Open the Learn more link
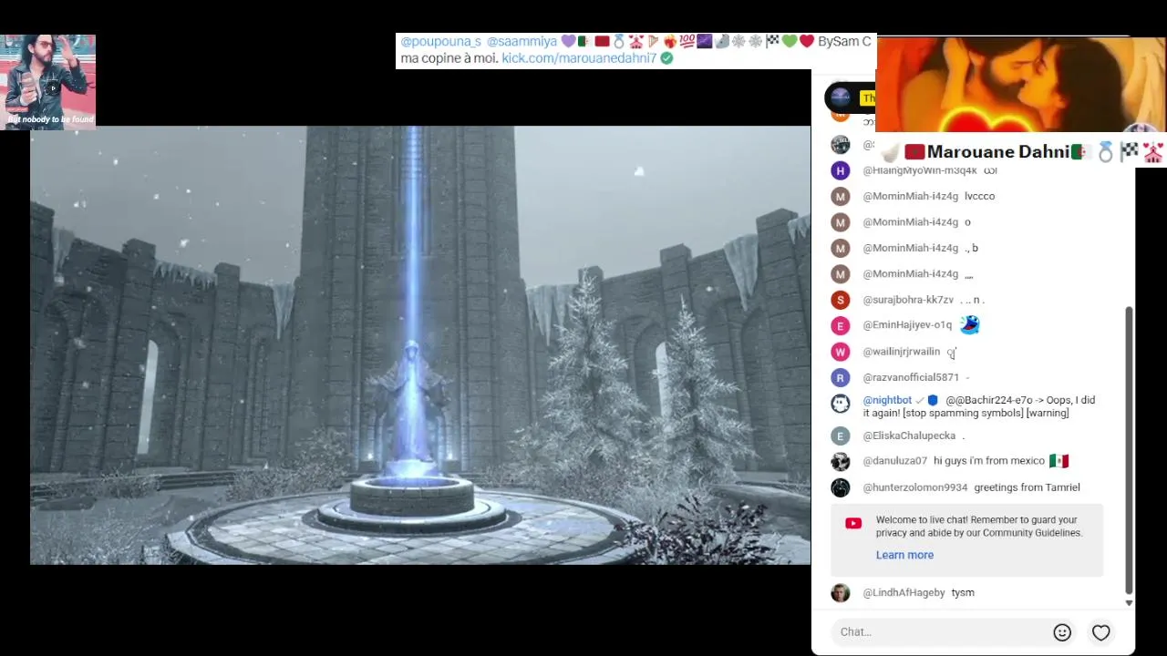This screenshot has width=1167, height=656. point(904,555)
